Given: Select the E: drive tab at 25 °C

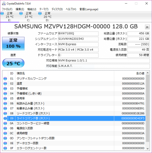Looking at the screenshot, I should coord(10,17).
